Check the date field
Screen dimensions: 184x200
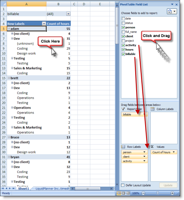(123, 19)
